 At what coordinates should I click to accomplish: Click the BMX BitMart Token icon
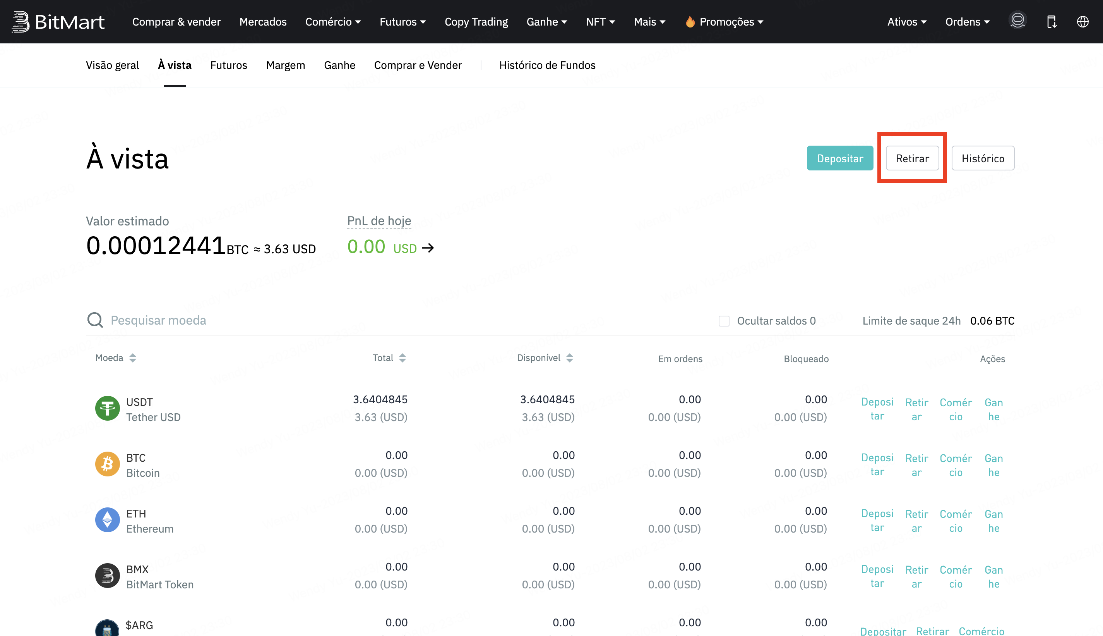(x=107, y=576)
